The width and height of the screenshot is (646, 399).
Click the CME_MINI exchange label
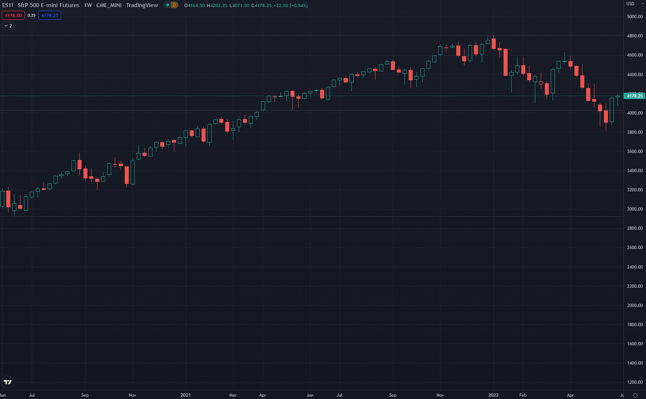point(109,5)
